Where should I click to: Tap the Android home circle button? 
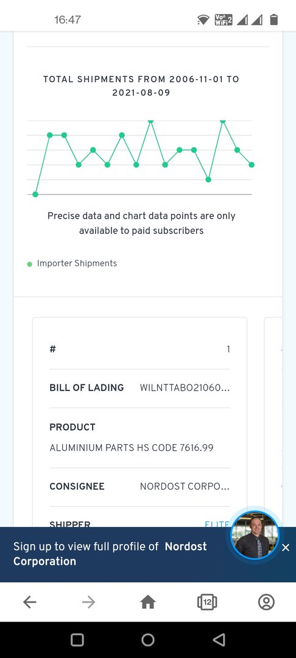[x=148, y=640]
